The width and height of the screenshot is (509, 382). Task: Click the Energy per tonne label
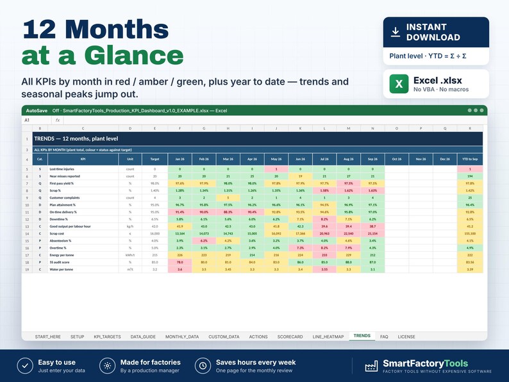point(62,255)
